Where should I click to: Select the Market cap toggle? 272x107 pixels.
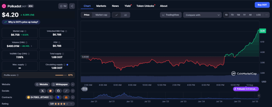[x=101, y=15]
